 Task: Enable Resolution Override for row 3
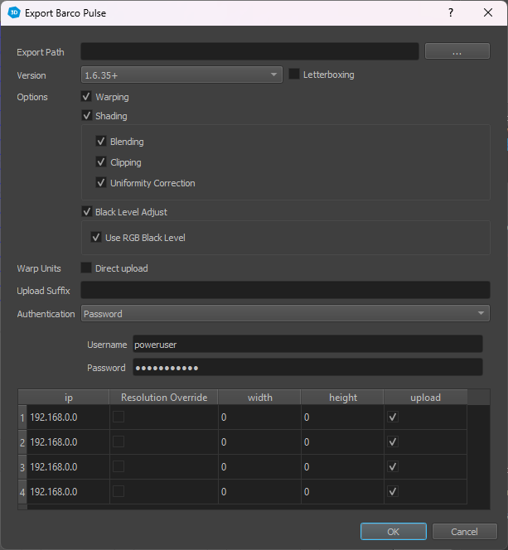(x=118, y=467)
